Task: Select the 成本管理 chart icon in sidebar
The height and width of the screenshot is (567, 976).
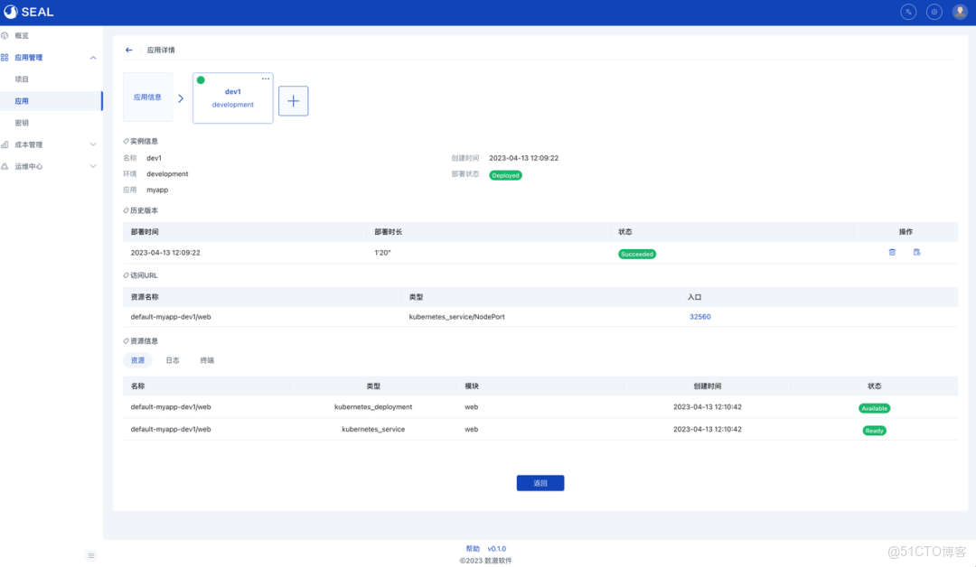Action: [9, 144]
